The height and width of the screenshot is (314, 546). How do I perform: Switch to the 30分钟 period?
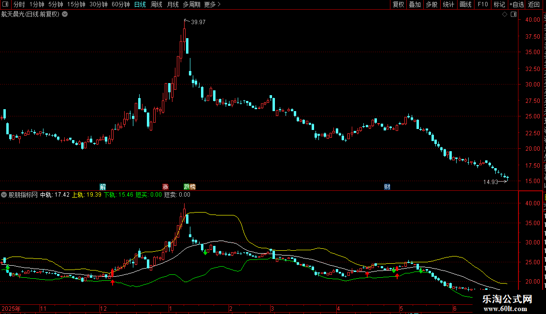pyautogui.click(x=99, y=4)
